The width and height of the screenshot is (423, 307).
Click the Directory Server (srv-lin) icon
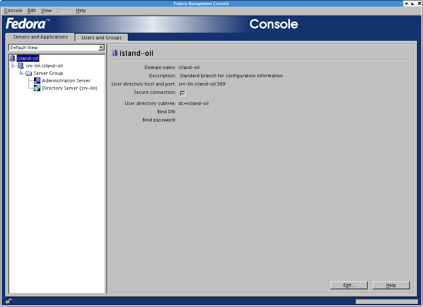tap(37, 88)
